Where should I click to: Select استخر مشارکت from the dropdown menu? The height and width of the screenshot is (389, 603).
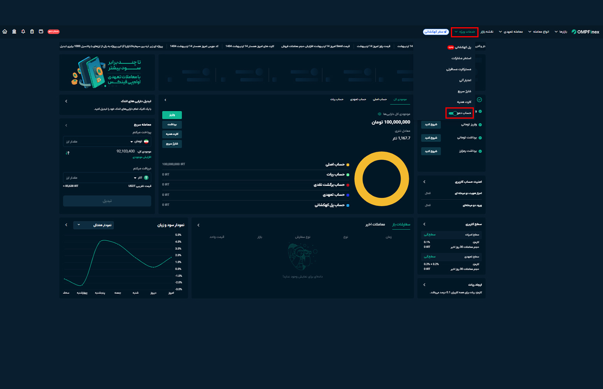461,58
